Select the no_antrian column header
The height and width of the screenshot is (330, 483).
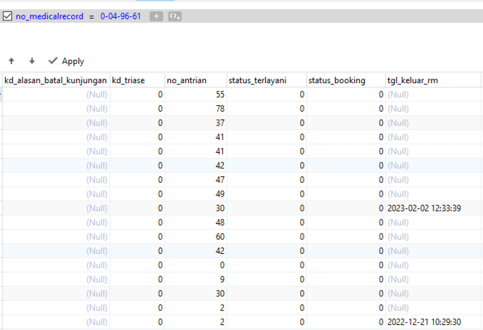(x=196, y=80)
